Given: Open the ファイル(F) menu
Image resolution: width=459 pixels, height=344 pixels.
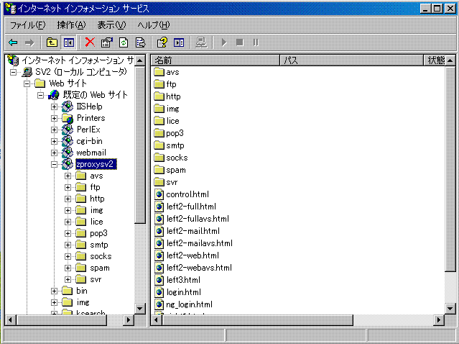Looking at the screenshot, I should pos(27,25).
